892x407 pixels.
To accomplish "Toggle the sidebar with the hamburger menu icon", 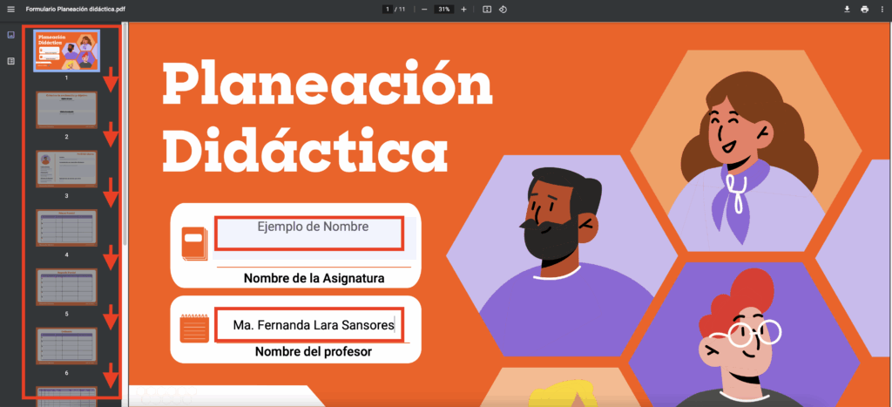I will (10, 9).
